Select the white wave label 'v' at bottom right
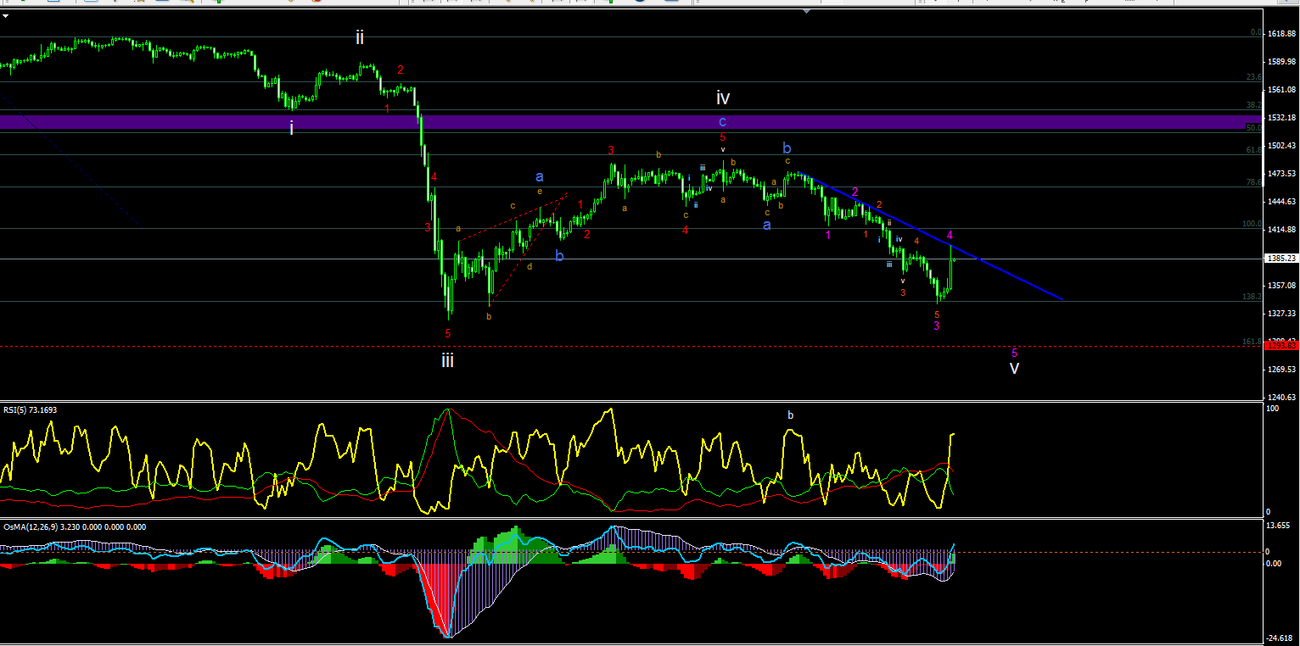 click(1014, 368)
